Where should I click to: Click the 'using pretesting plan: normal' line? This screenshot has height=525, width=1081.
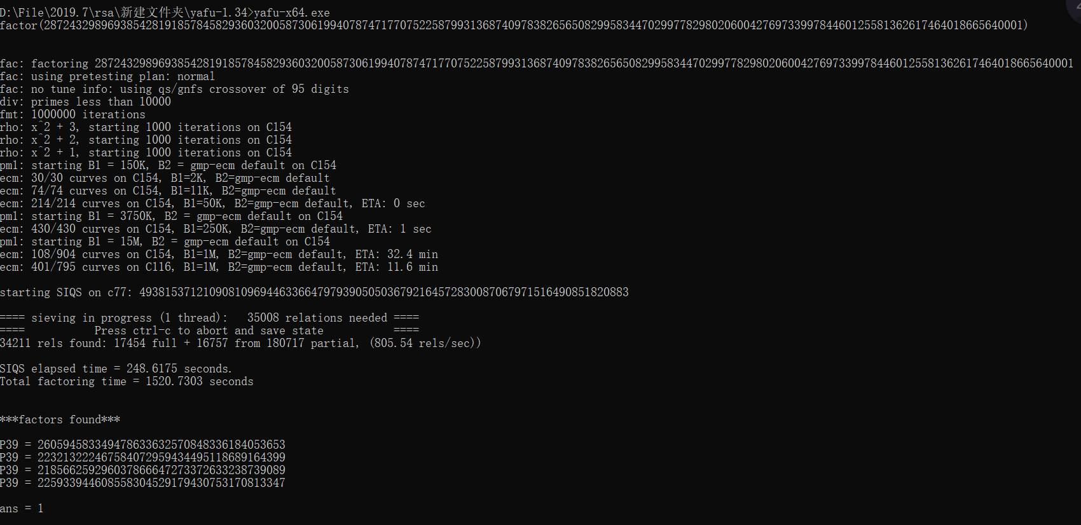coord(107,76)
